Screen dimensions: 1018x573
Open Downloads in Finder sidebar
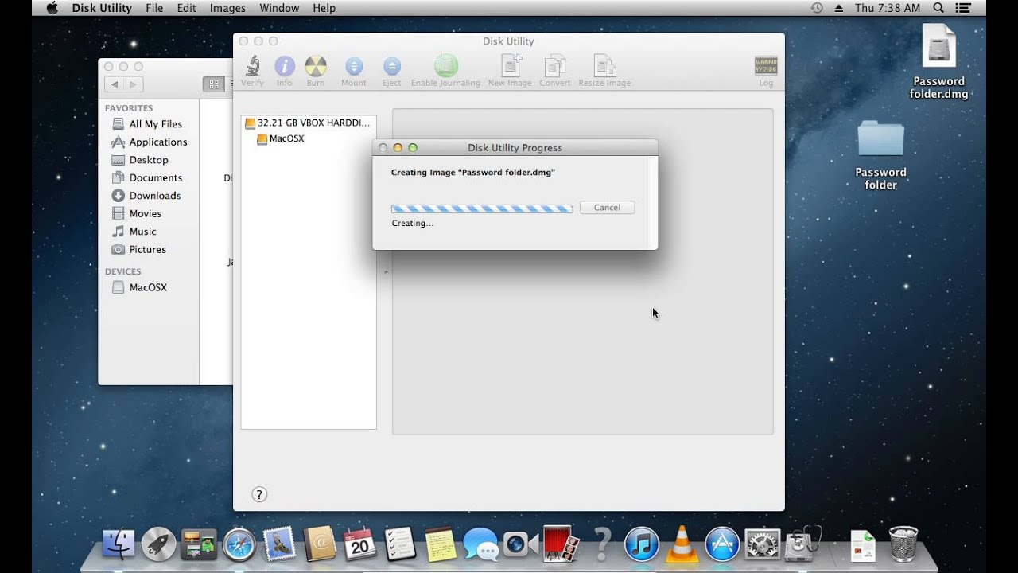[x=146, y=196]
